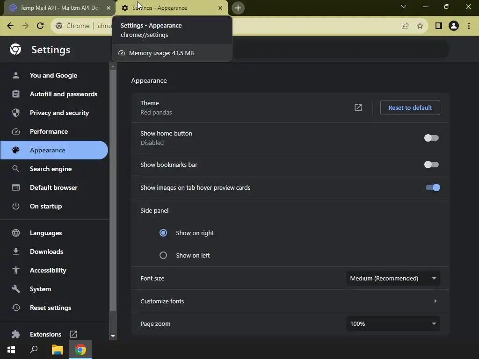The width and height of the screenshot is (479, 359).
Task: Open the profile avatar menu
Action: [454, 26]
